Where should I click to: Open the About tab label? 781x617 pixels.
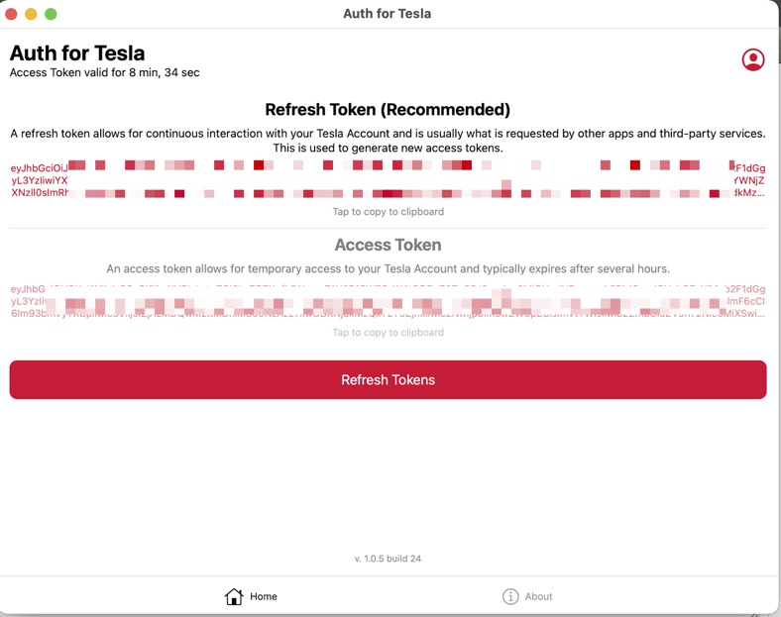click(x=538, y=596)
